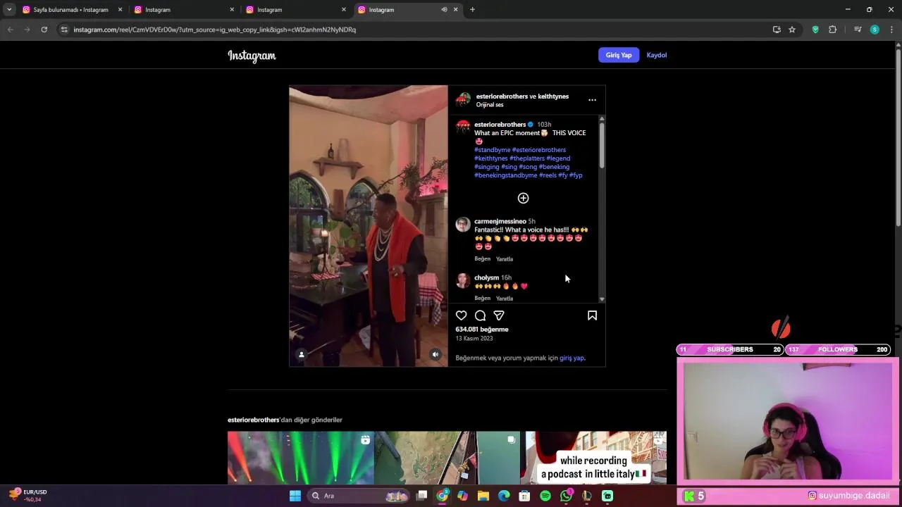Open esteriorebrothers in post header
This screenshot has width=902, height=507.
502,96
